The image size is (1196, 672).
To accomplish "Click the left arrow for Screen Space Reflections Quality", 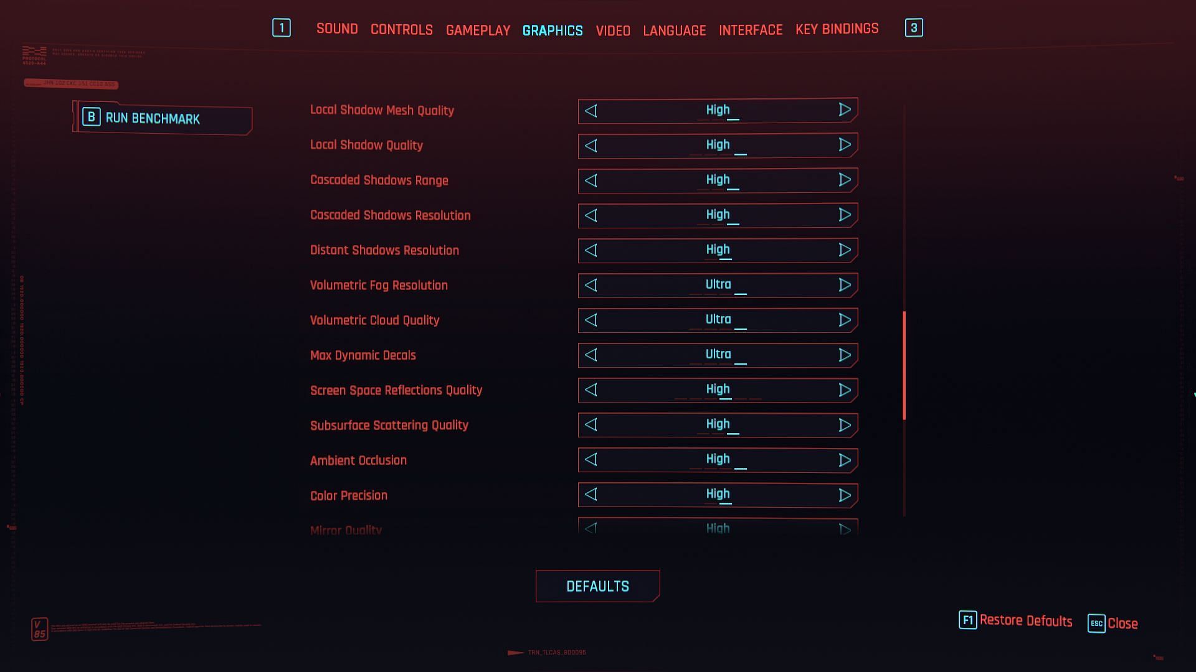I will [x=590, y=389].
